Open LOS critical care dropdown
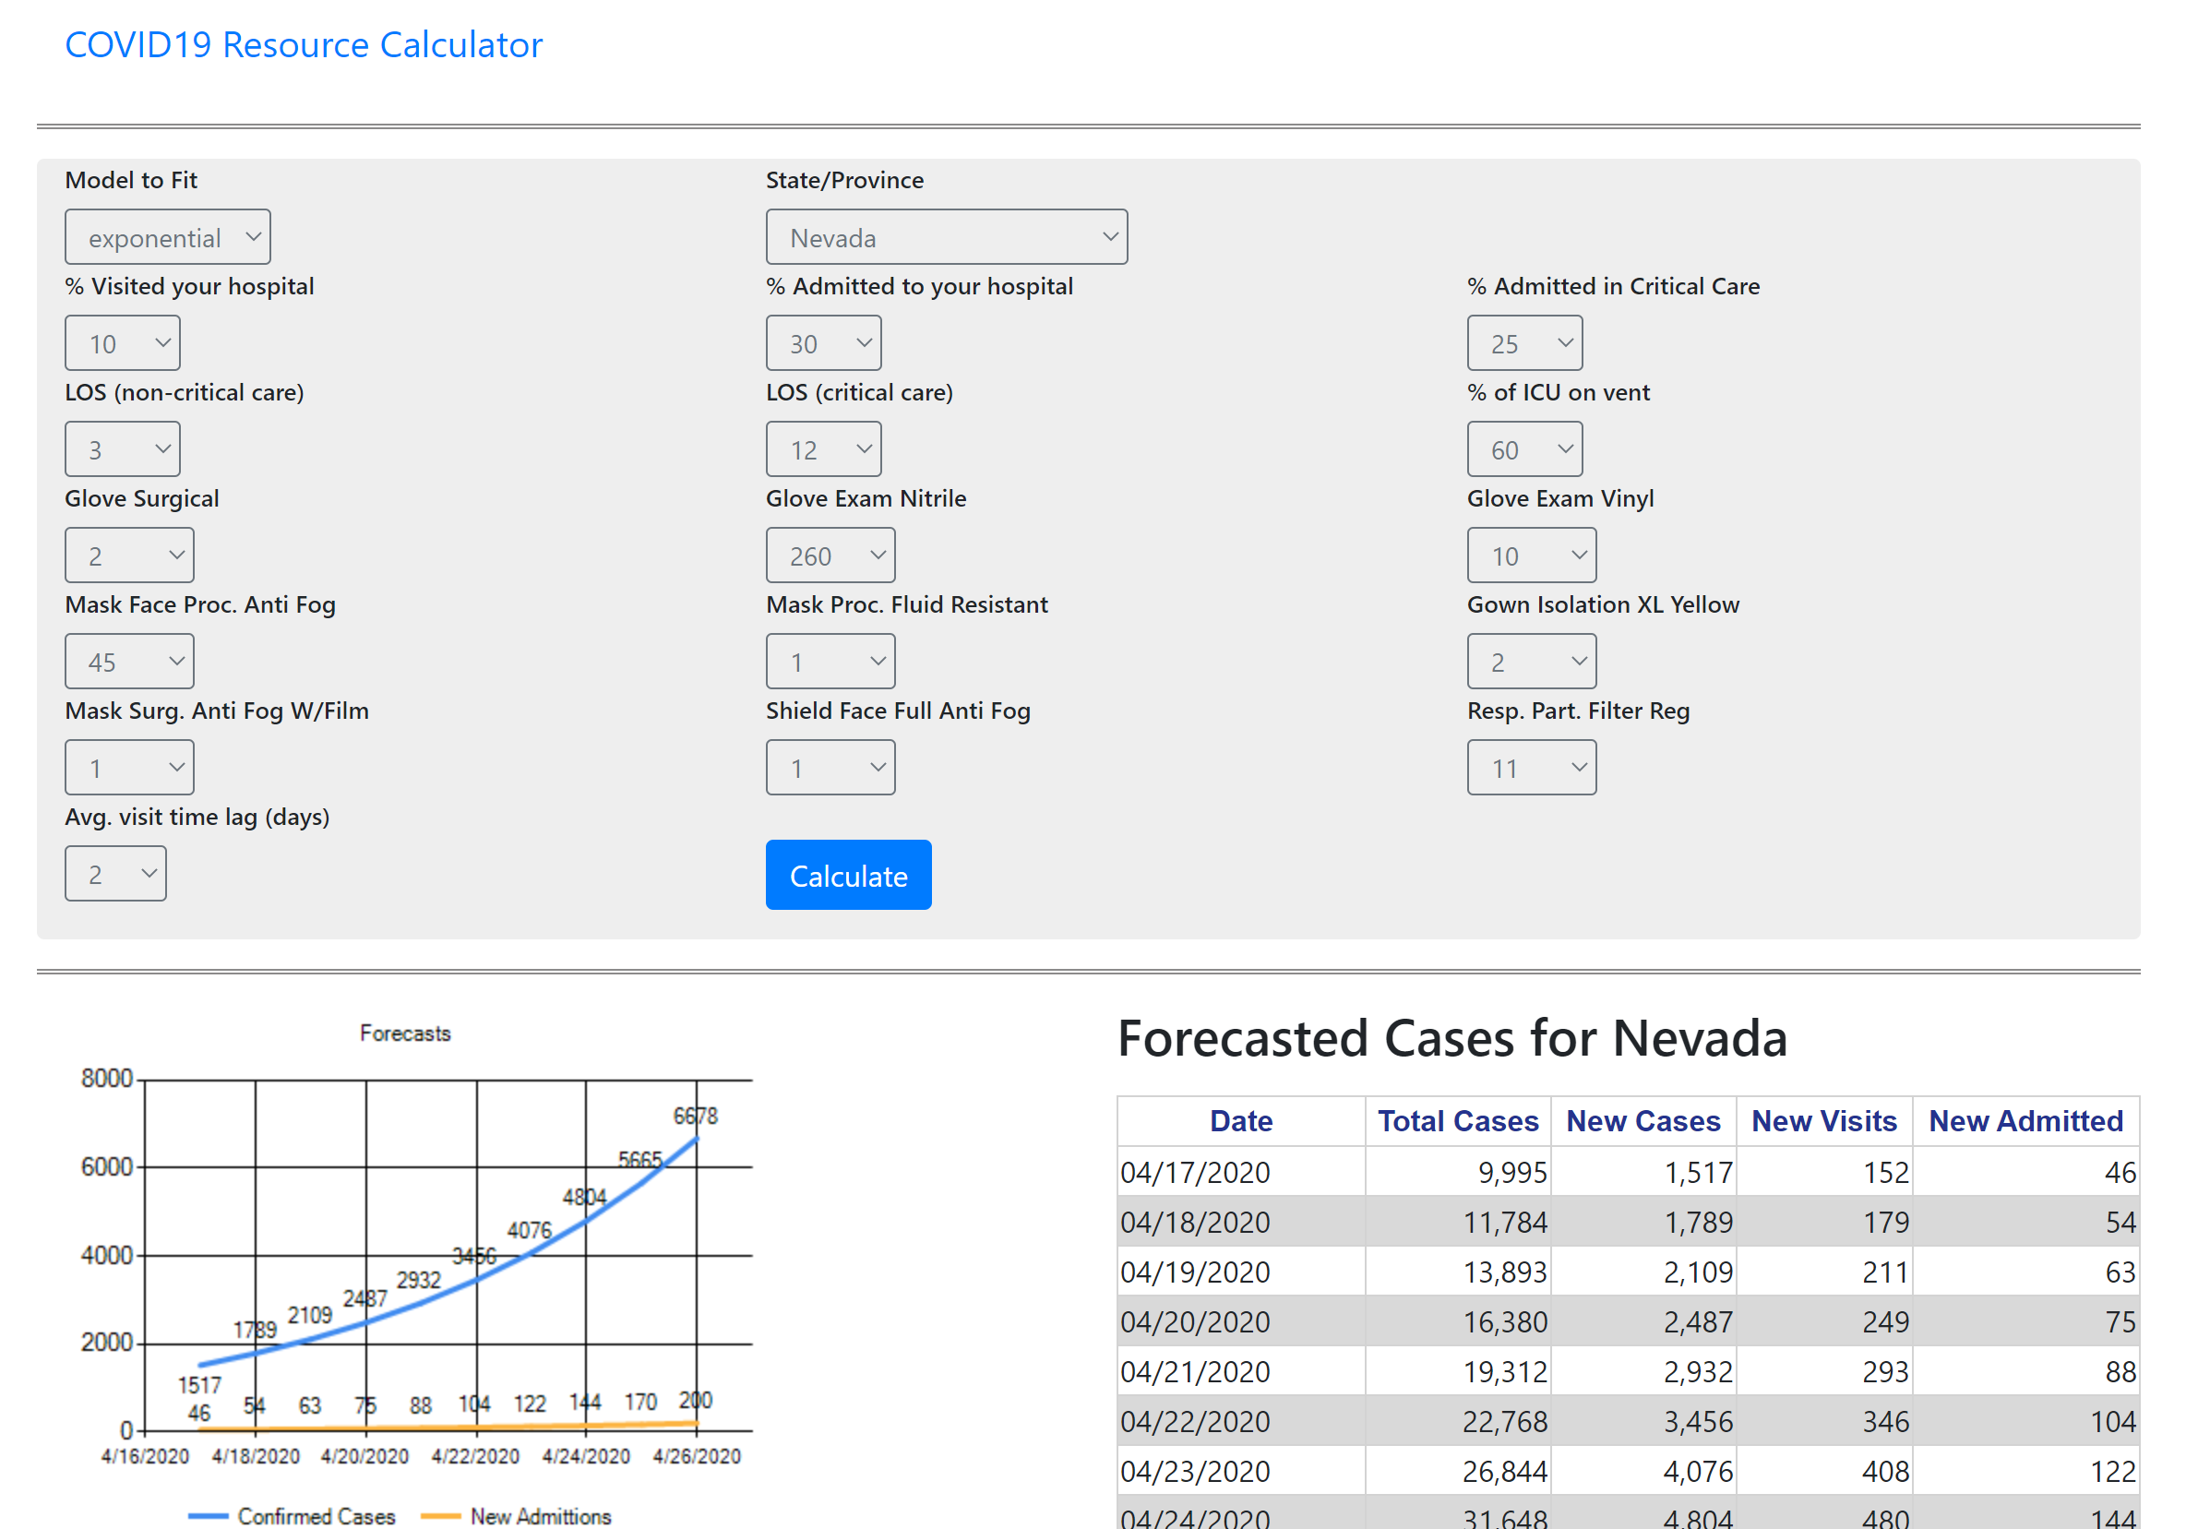2198x1529 pixels. tap(823, 449)
